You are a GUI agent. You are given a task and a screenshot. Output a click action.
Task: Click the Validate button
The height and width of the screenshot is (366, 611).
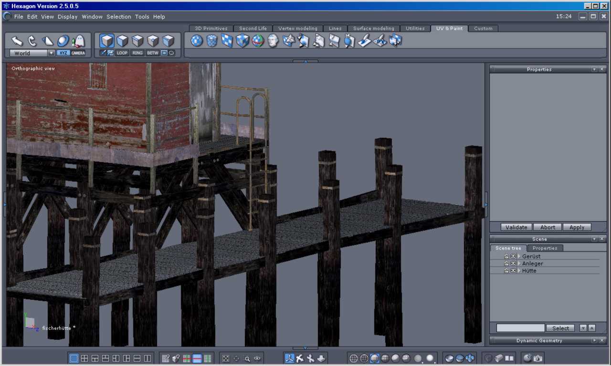(516, 227)
